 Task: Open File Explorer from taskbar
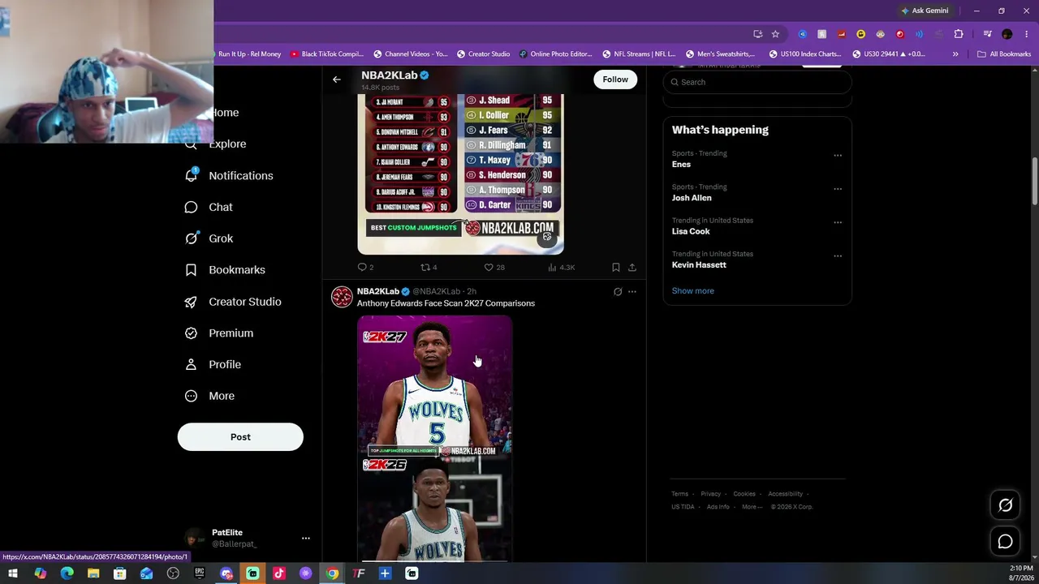[93, 573]
